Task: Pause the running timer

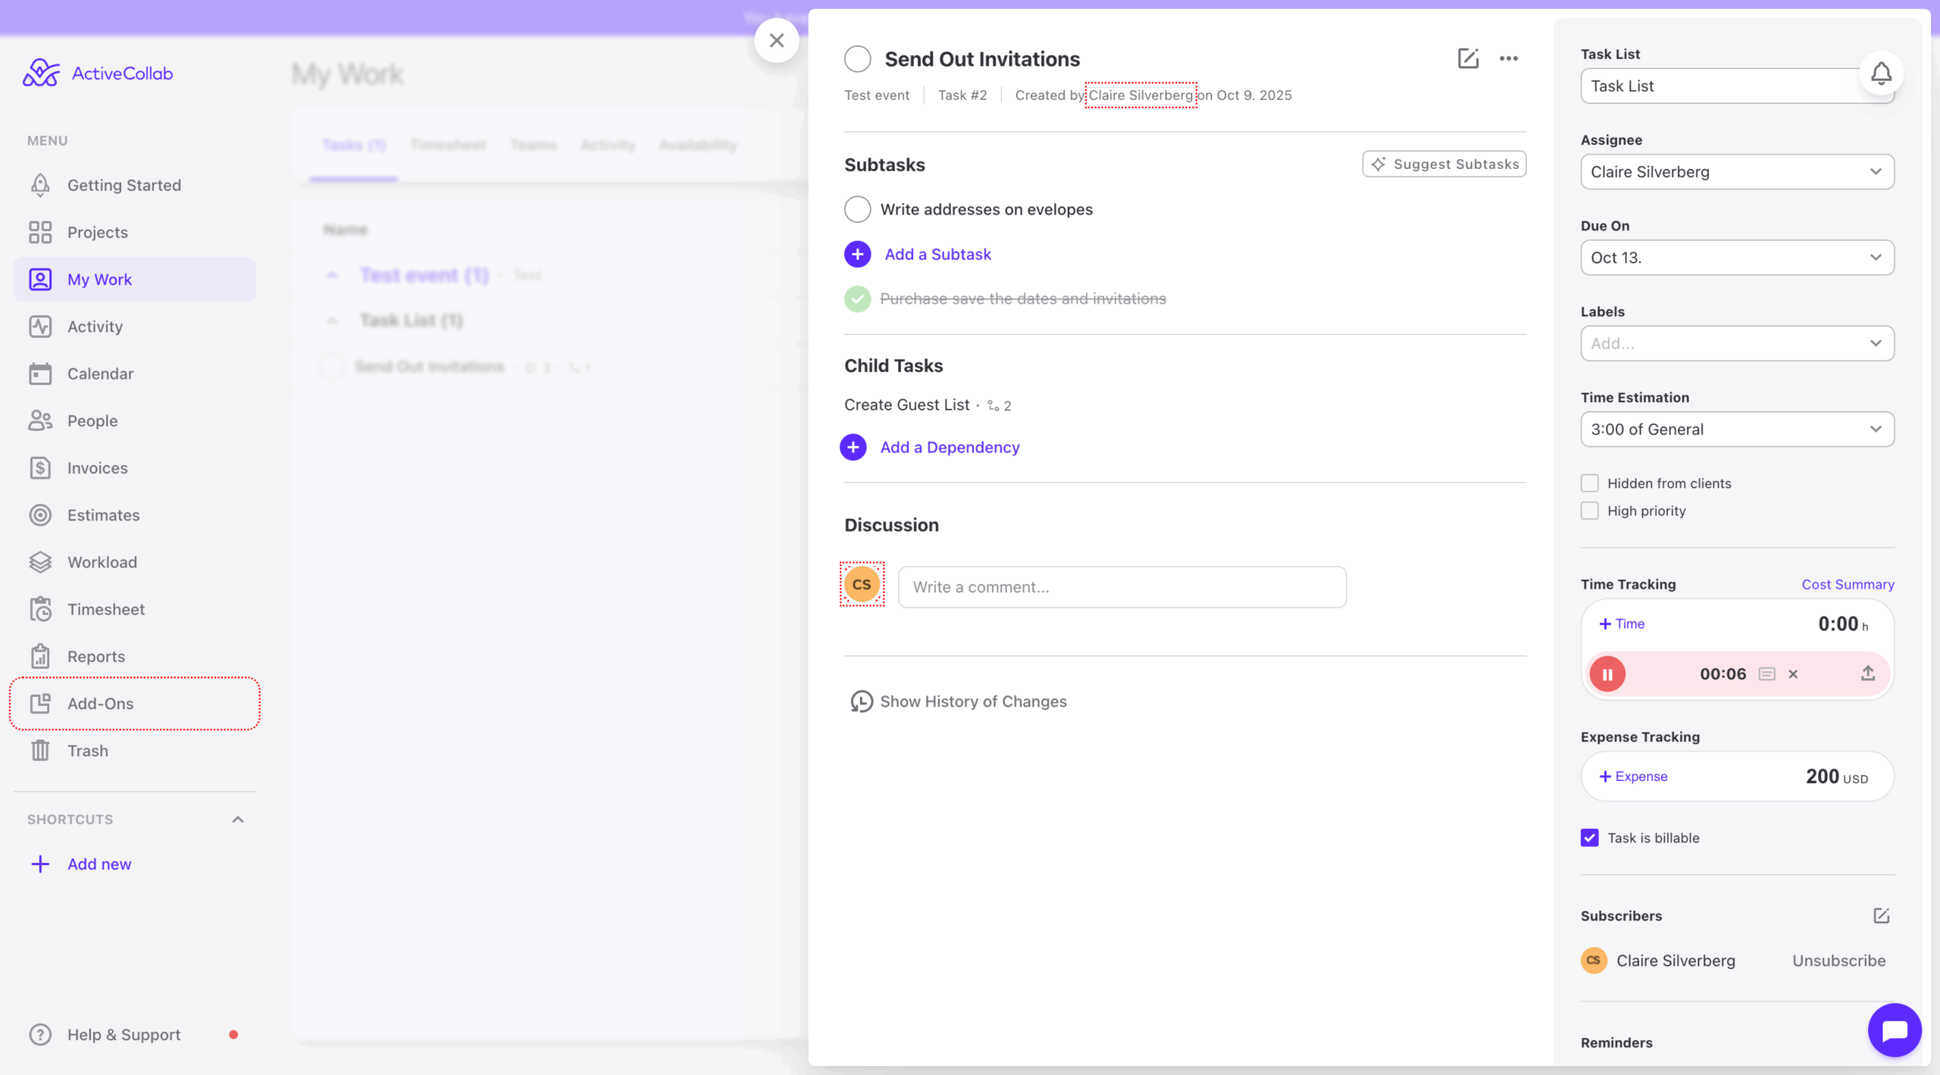Action: point(1608,673)
